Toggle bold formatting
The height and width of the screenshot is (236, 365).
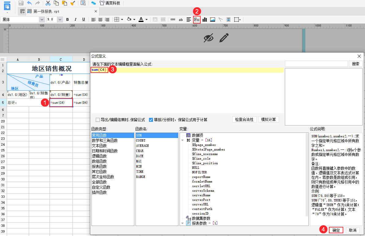68,20
